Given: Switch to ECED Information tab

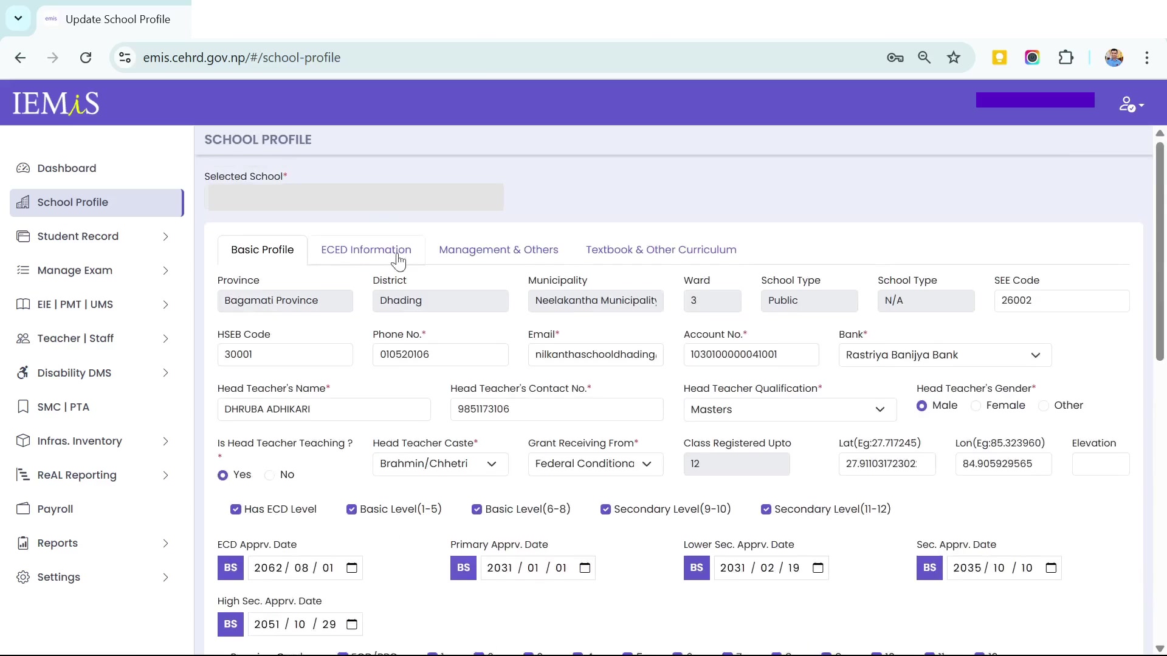Looking at the screenshot, I should pyautogui.click(x=366, y=250).
